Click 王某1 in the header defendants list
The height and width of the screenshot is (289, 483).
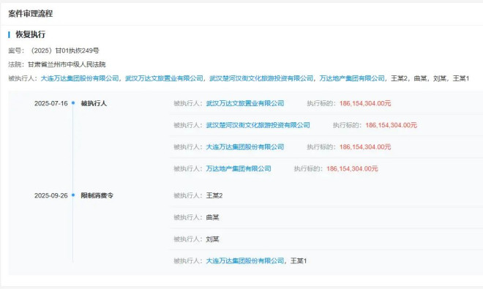tap(461, 78)
